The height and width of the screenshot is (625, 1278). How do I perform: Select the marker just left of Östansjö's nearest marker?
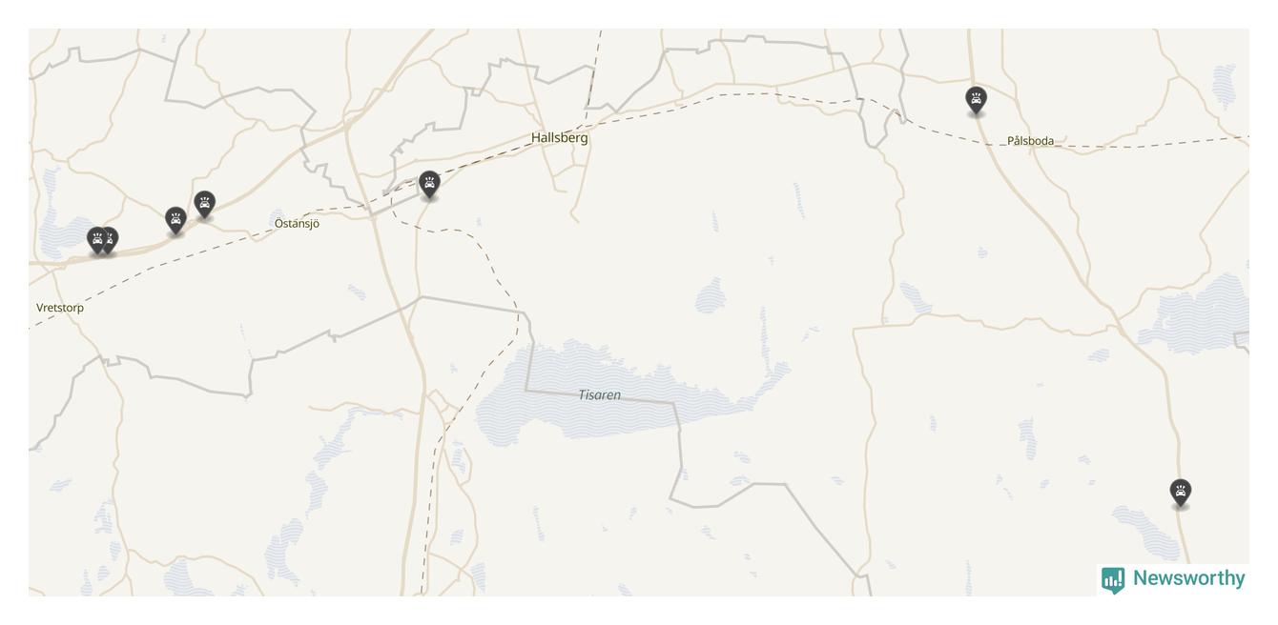[x=175, y=221]
